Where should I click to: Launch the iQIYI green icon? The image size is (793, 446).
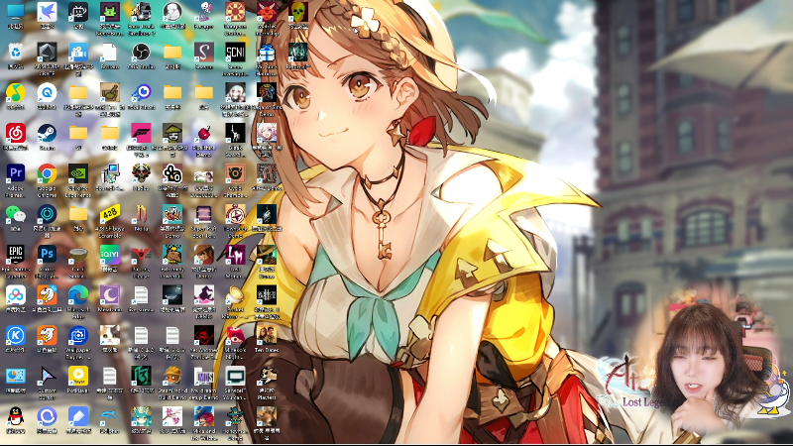point(110,255)
